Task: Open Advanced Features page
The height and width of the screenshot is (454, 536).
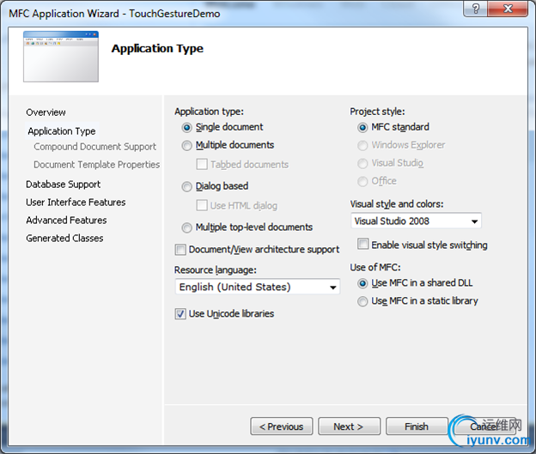Action: (x=66, y=221)
